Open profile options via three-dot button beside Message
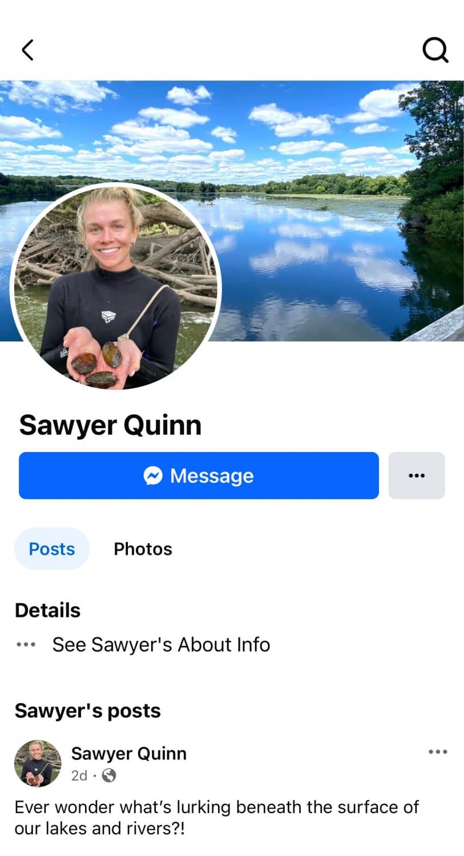 point(417,475)
